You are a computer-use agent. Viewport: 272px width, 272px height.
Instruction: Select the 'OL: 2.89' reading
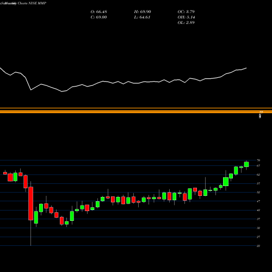(x=186, y=23)
